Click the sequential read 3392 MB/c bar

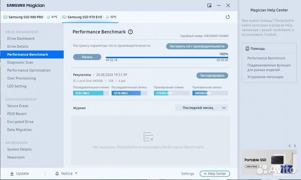pyautogui.click(x=91, y=93)
